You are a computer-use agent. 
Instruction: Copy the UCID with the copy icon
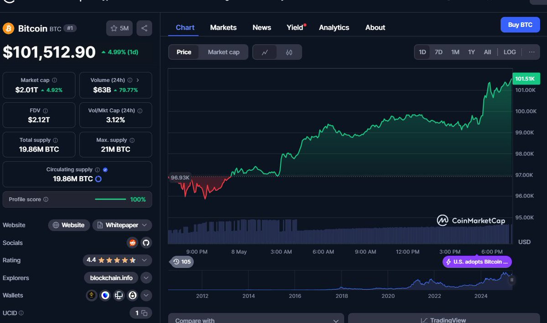pos(144,313)
